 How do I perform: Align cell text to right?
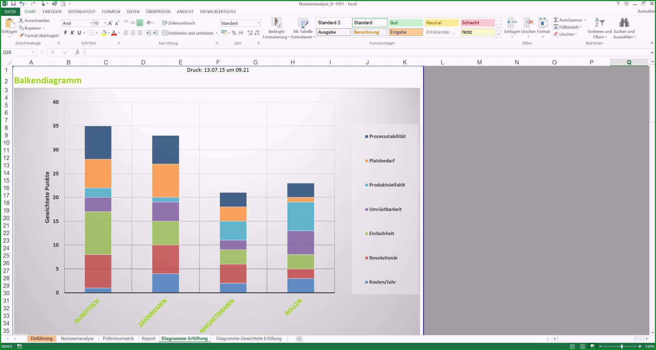pyautogui.click(x=140, y=33)
